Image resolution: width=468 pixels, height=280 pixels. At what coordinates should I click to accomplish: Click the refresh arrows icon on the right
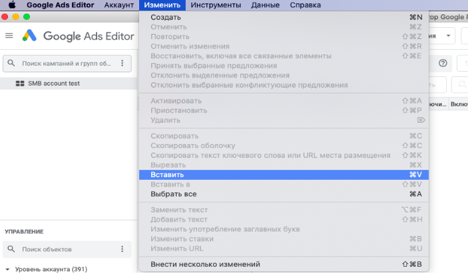(x=462, y=84)
